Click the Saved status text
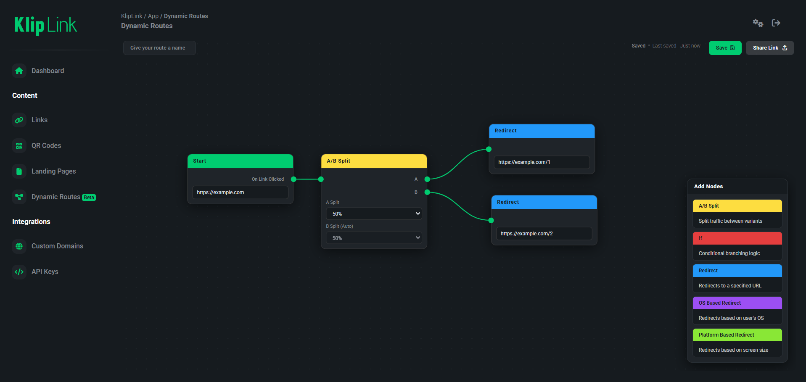The width and height of the screenshot is (806, 382). pyautogui.click(x=638, y=46)
